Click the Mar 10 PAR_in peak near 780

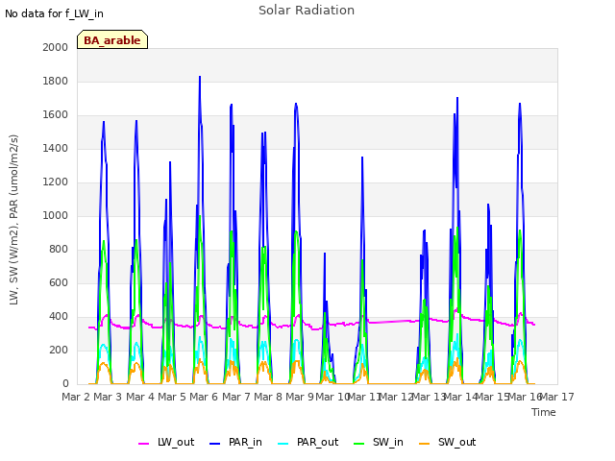pyautogui.click(x=325, y=254)
